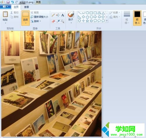Select the Curve shape
Screen dimensions: 146x138
click(x=84, y=13)
